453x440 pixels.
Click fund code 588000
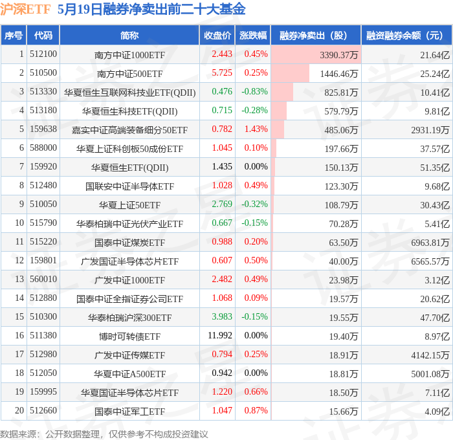point(43,148)
